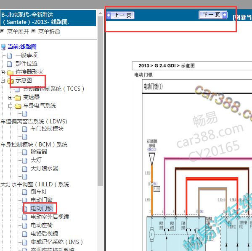The width and height of the screenshot is (252, 251).
Task: Select the 连接器形状 tree entry
Action: coord(29,72)
